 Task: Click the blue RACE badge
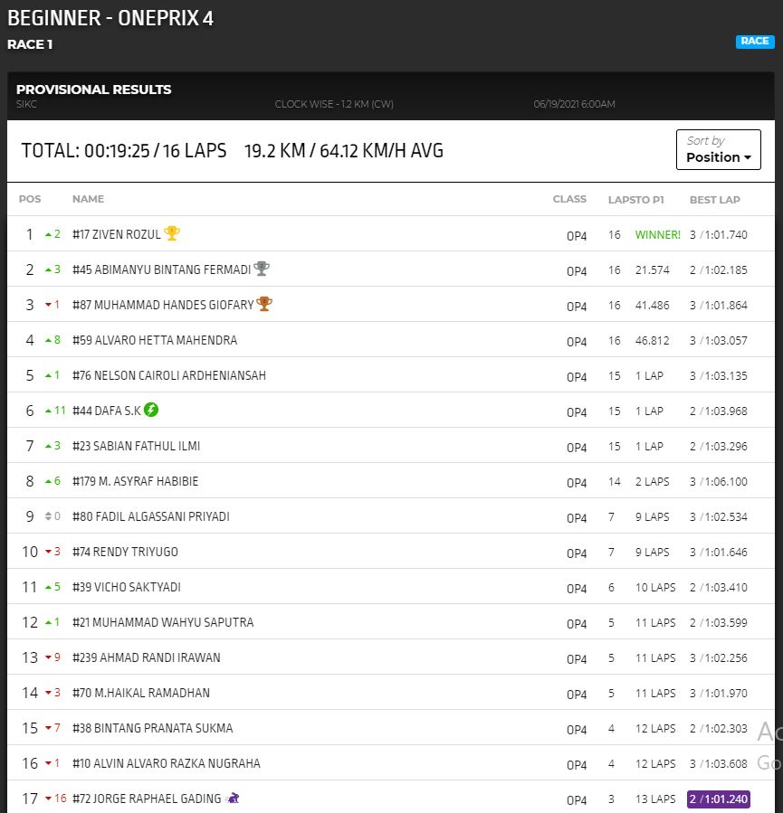click(x=754, y=42)
